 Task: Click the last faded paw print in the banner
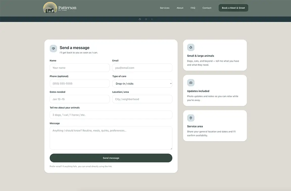click(152, 19)
